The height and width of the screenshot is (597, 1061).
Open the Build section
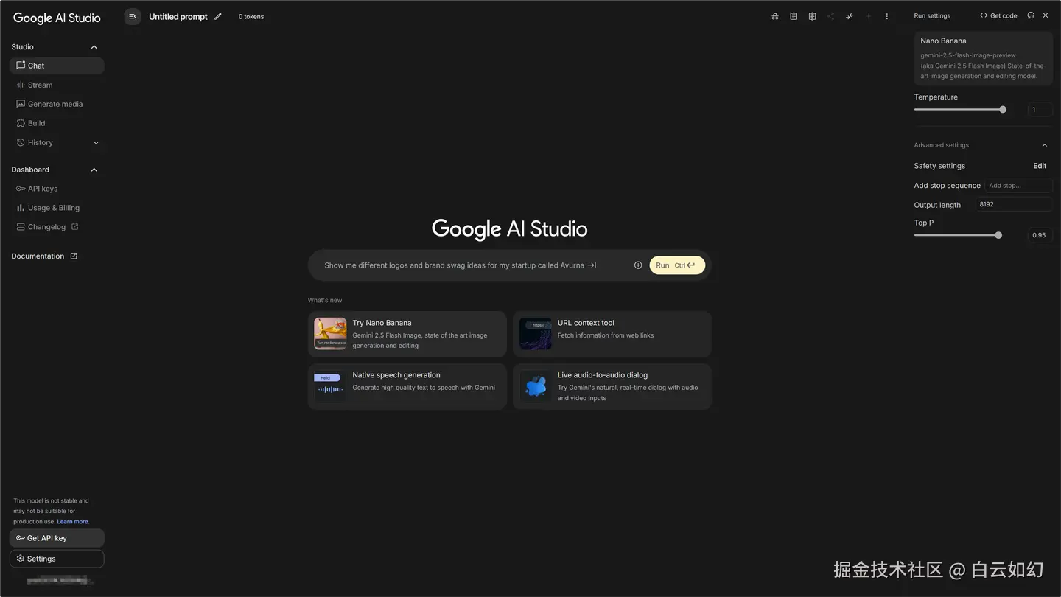tap(57, 123)
